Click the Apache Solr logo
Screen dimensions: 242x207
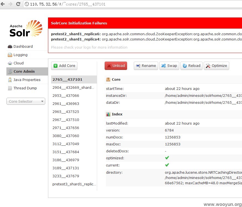(x=26, y=28)
